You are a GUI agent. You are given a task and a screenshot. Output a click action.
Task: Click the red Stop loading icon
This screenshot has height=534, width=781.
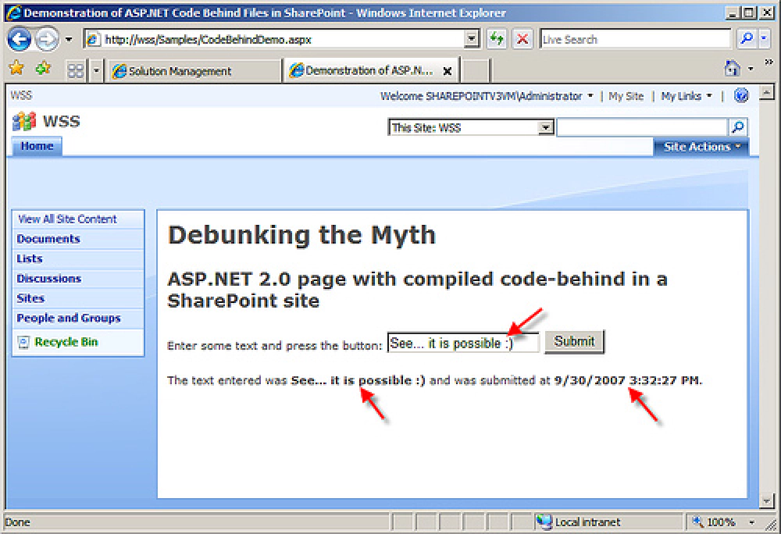tap(522, 39)
